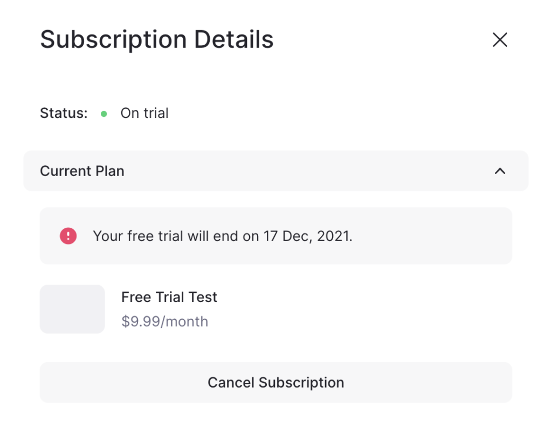Click the Status: label
This screenshot has height=421, width=552.
click(x=64, y=113)
